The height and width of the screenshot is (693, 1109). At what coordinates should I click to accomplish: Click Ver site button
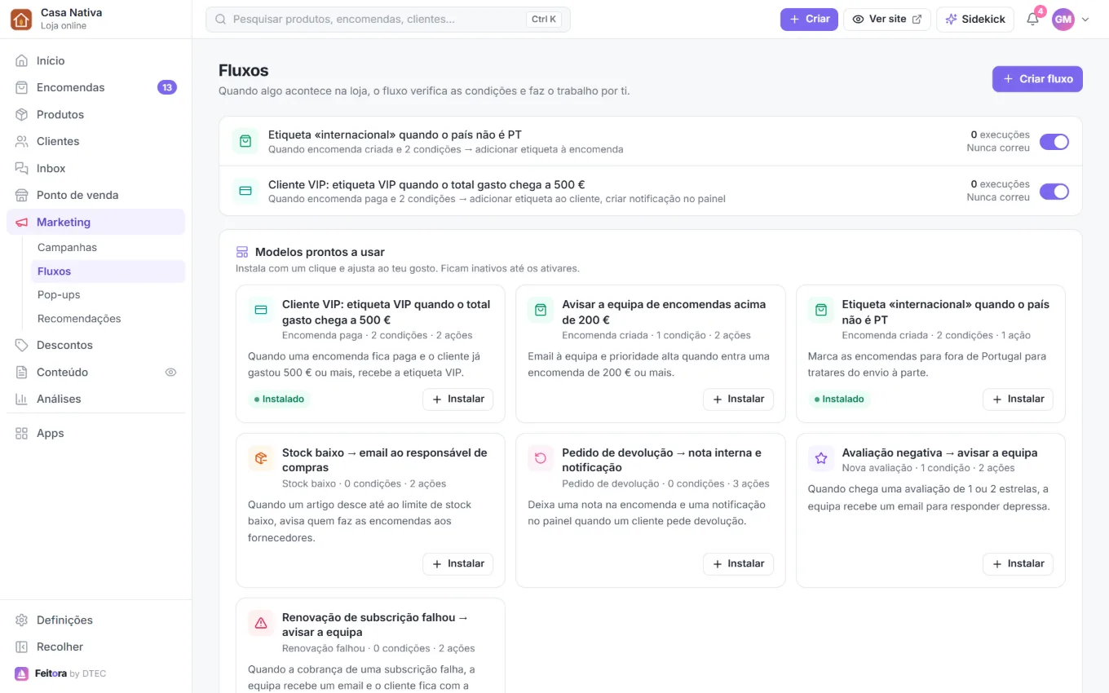[887, 20]
